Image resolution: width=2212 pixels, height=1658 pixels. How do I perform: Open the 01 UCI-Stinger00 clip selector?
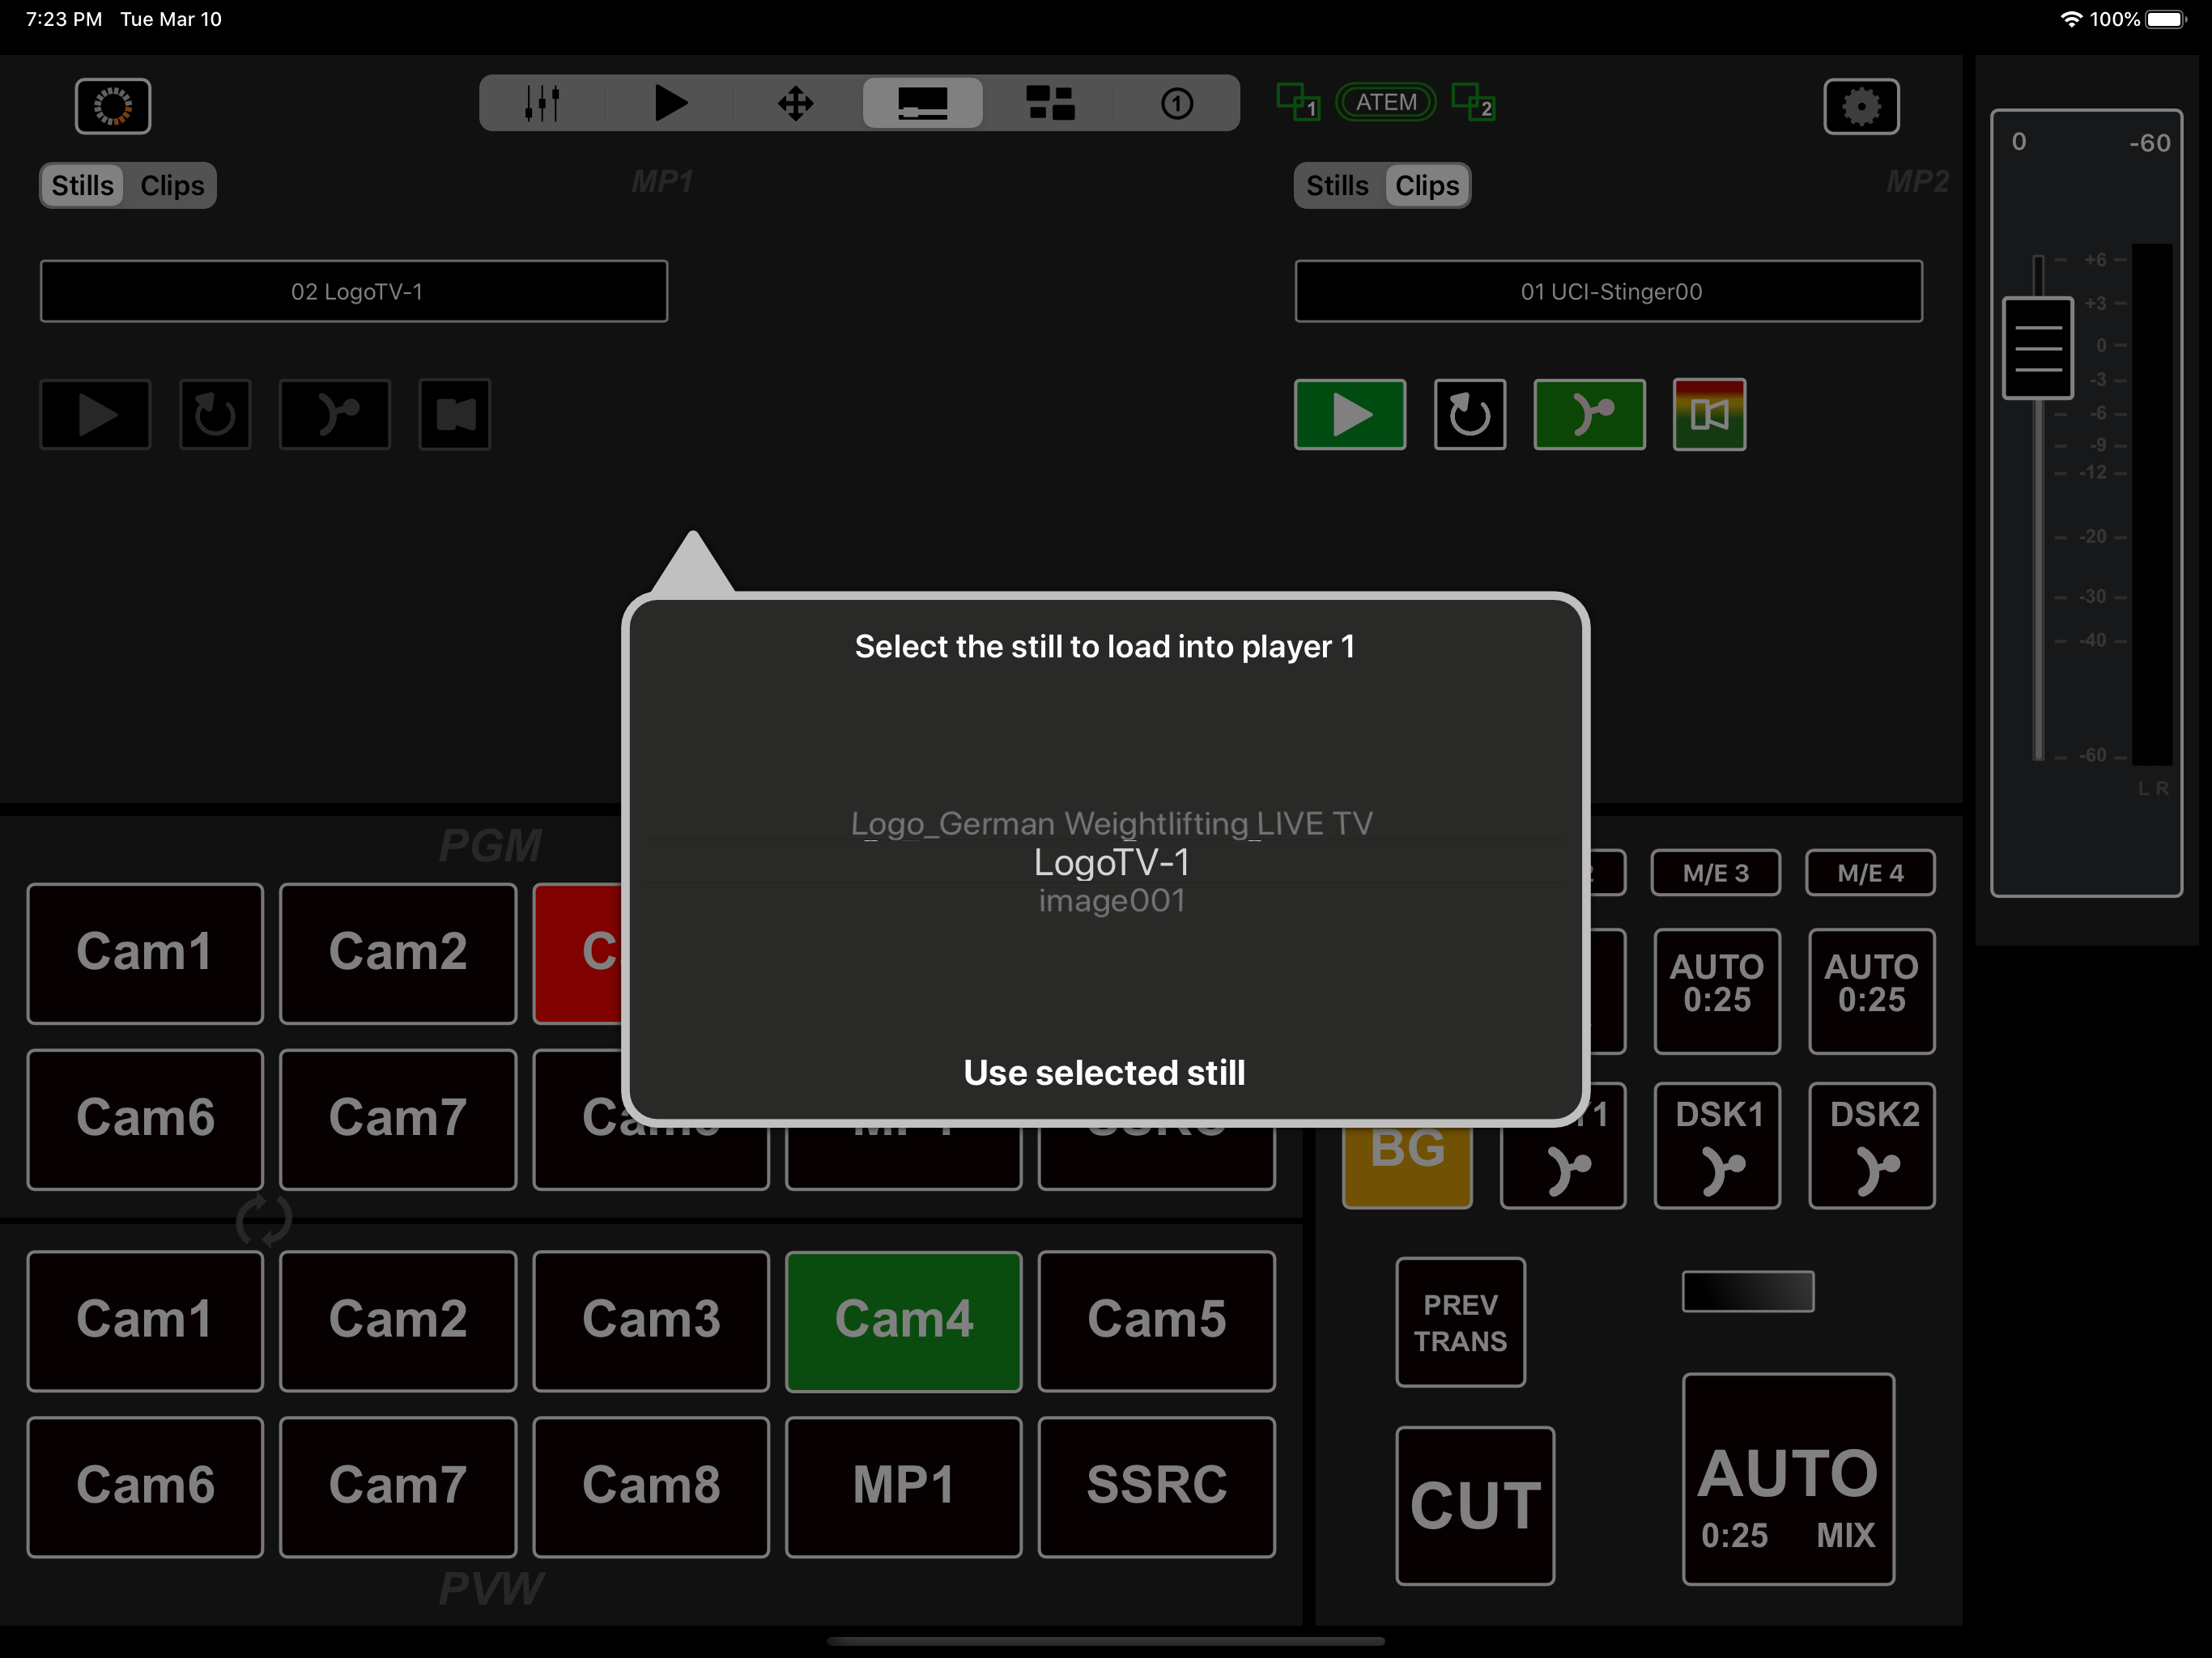click(x=1608, y=292)
